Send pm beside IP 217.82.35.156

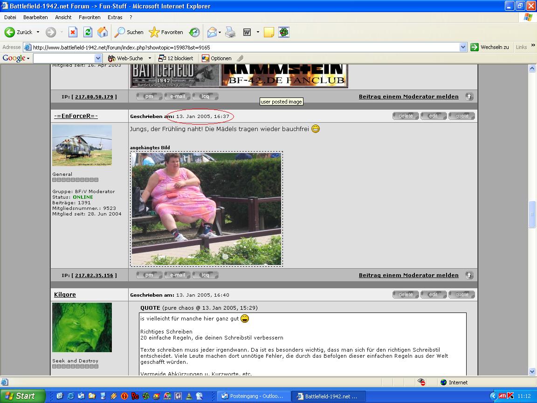click(x=149, y=275)
